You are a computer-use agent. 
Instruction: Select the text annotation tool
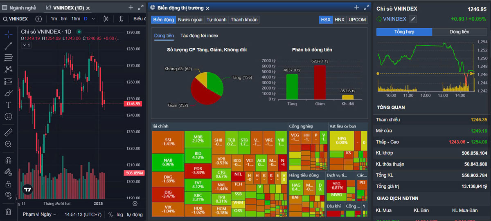point(8,105)
